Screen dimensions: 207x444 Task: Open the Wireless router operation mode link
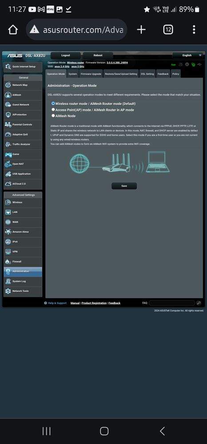click(76, 63)
